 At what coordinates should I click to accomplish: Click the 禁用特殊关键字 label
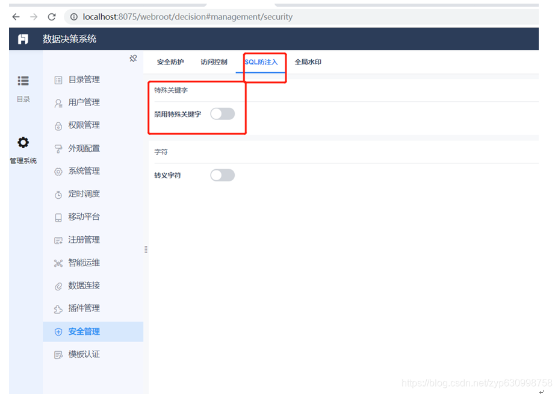point(178,114)
